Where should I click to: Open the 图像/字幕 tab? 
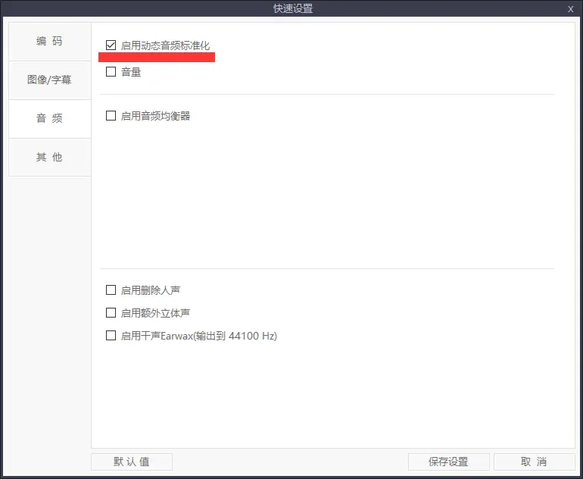[x=49, y=80]
